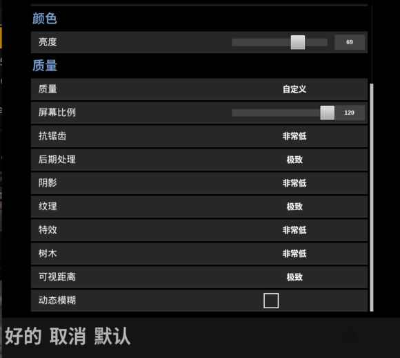Click the 亮度 slider track left side
The image size is (400, 358).
pos(255,42)
